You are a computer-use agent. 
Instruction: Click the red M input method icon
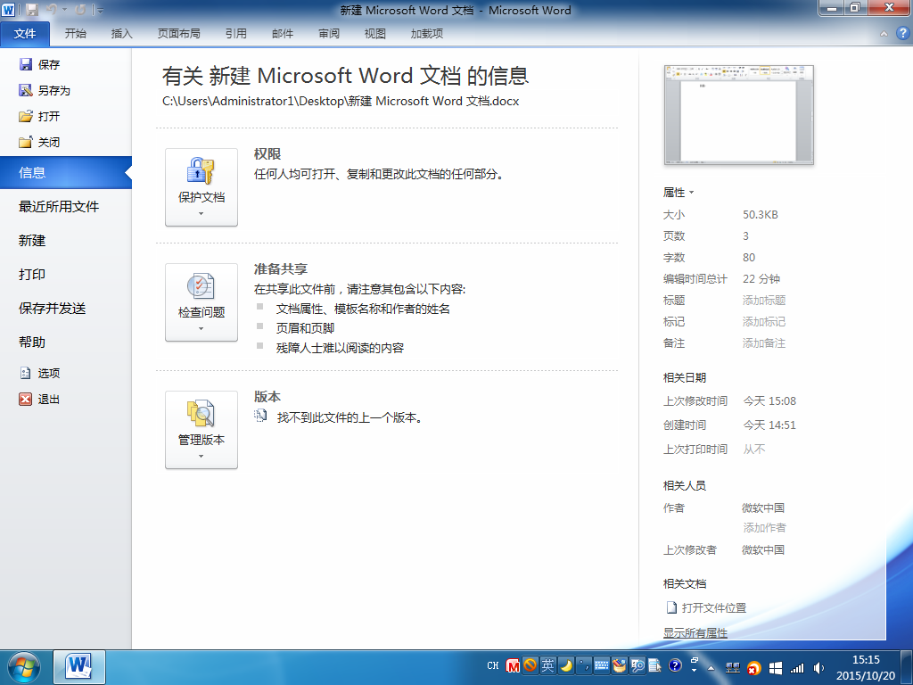click(x=513, y=665)
